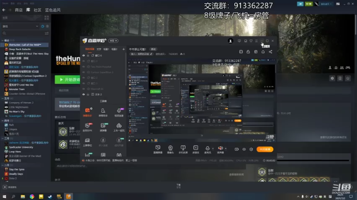Collapse the 最近 group in Steam library
This screenshot has height=200, width=357.
(2, 41)
